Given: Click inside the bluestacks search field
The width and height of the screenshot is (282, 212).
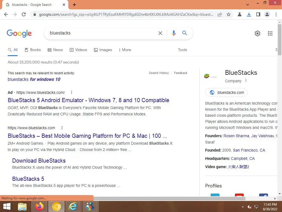Looking at the screenshot, I should (102, 33).
